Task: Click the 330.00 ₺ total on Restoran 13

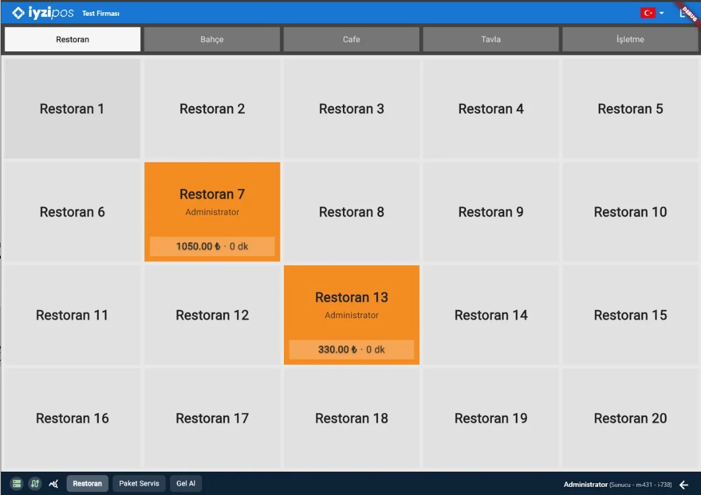Action: [338, 350]
